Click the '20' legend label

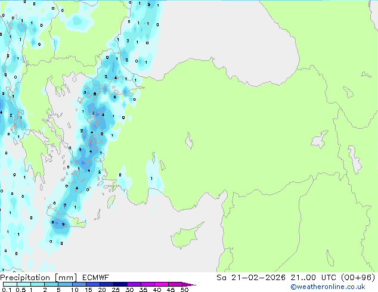102,290
